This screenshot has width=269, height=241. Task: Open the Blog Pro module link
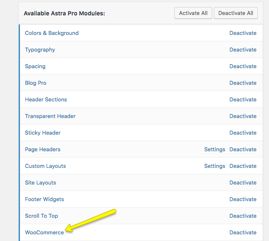(36, 83)
